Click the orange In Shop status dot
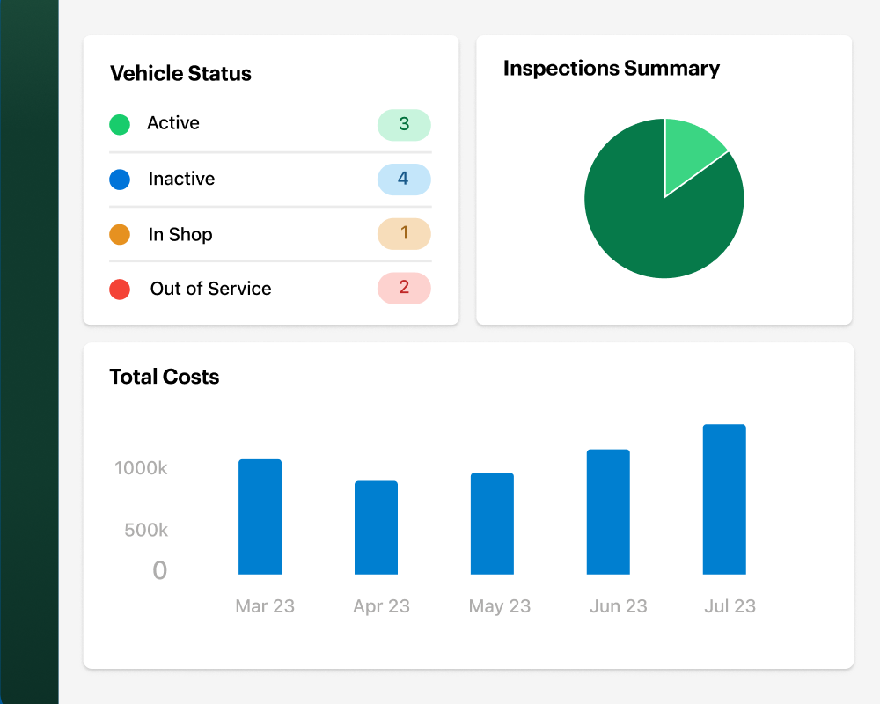The image size is (880, 704). [x=120, y=235]
